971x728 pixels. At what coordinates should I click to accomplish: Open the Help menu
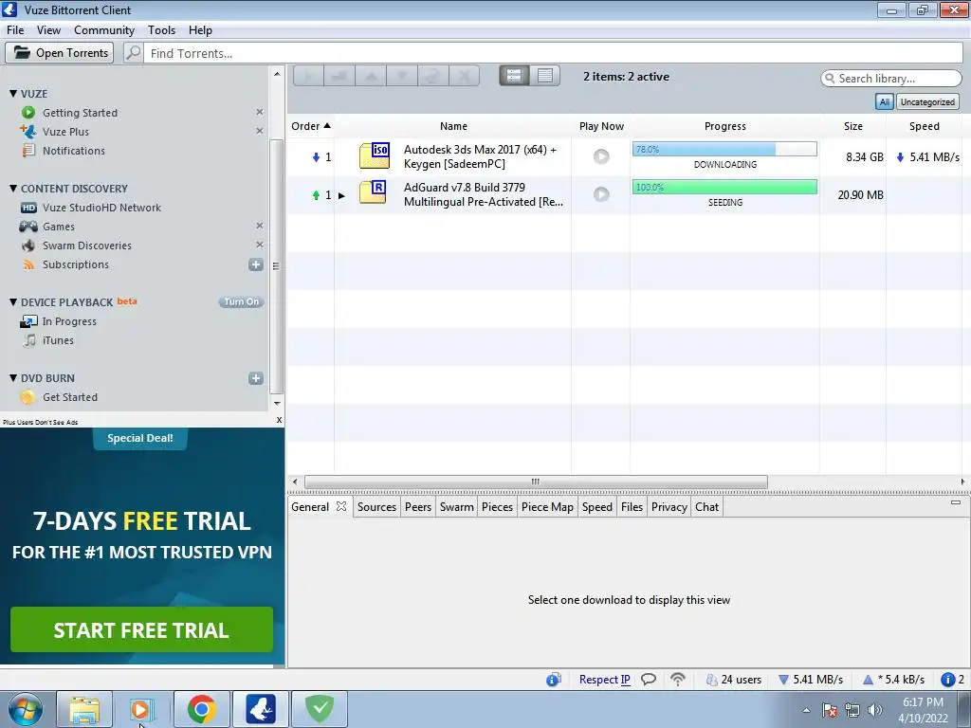pyautogui.click(x=200, y=29)
